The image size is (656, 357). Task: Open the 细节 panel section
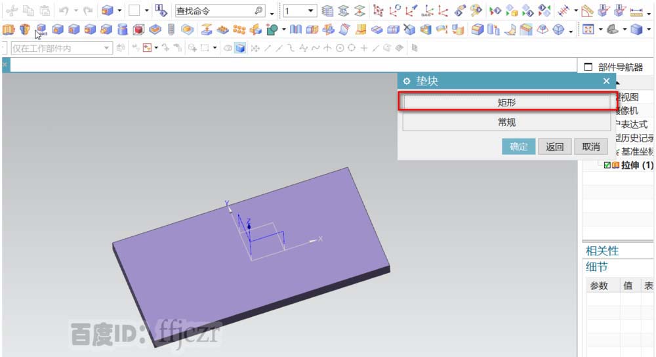596,266
